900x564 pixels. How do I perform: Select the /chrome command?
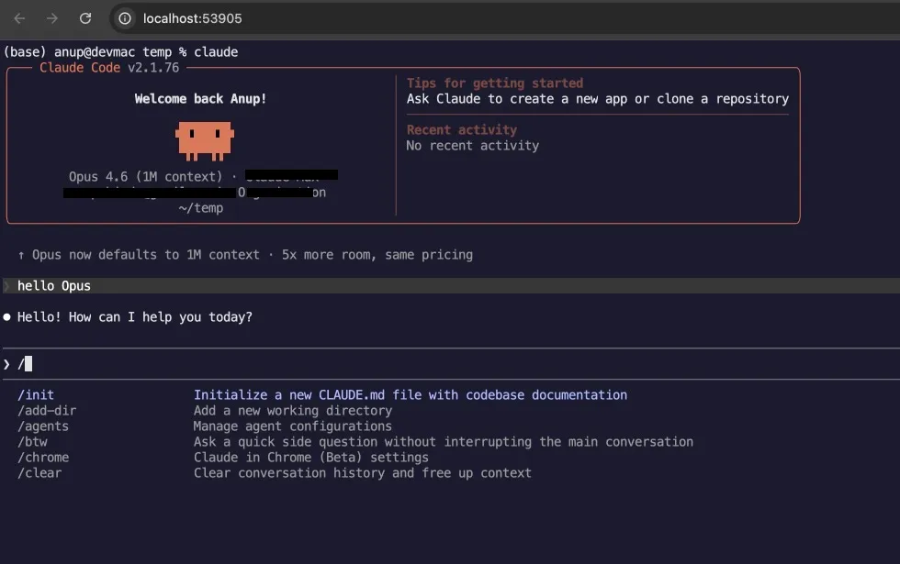pos(43,457)
